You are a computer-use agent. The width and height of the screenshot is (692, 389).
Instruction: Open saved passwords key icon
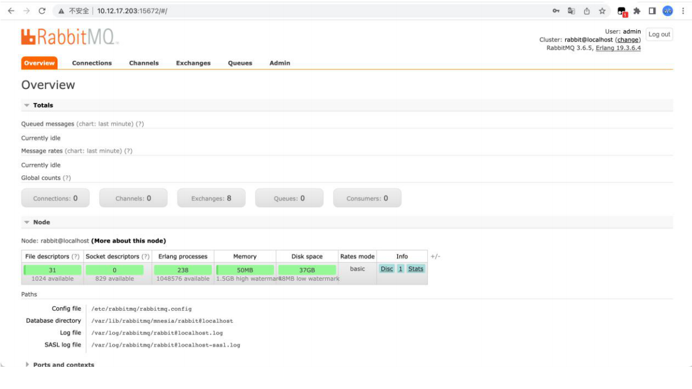556,11
